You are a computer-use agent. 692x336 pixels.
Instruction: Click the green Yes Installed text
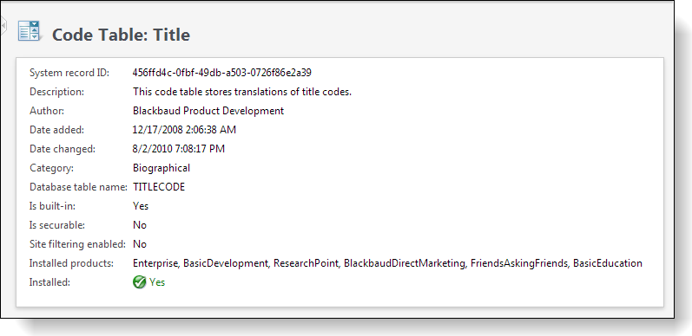click(157, 282)
